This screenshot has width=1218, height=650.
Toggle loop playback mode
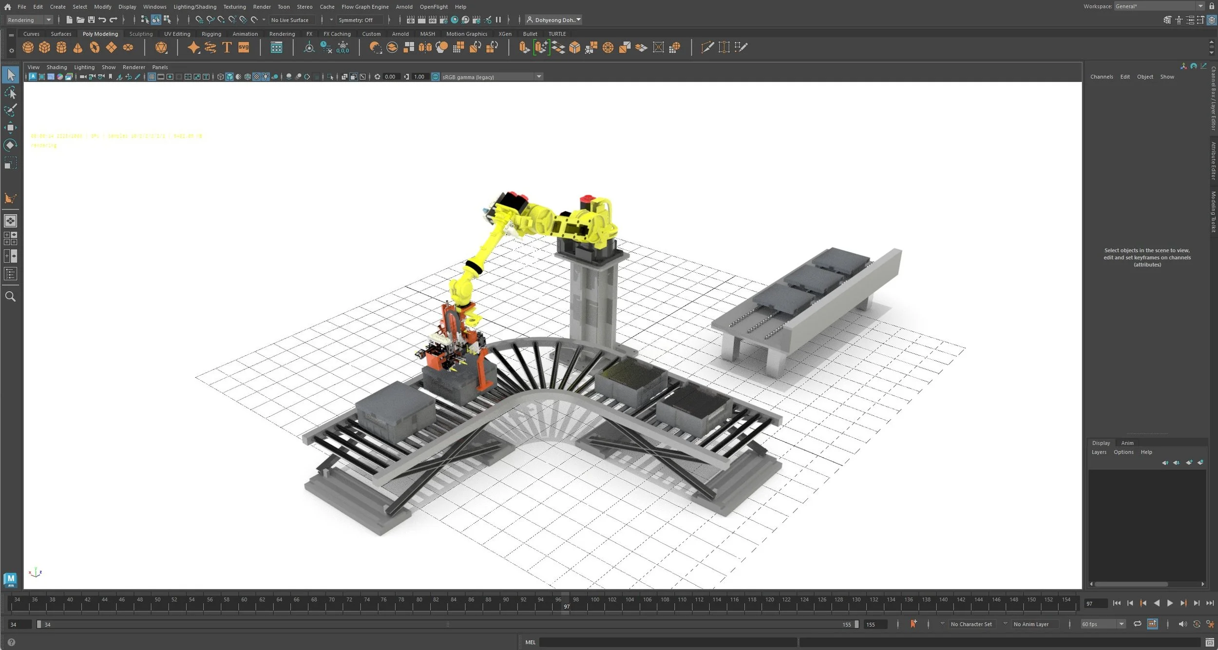(1137, 624)
